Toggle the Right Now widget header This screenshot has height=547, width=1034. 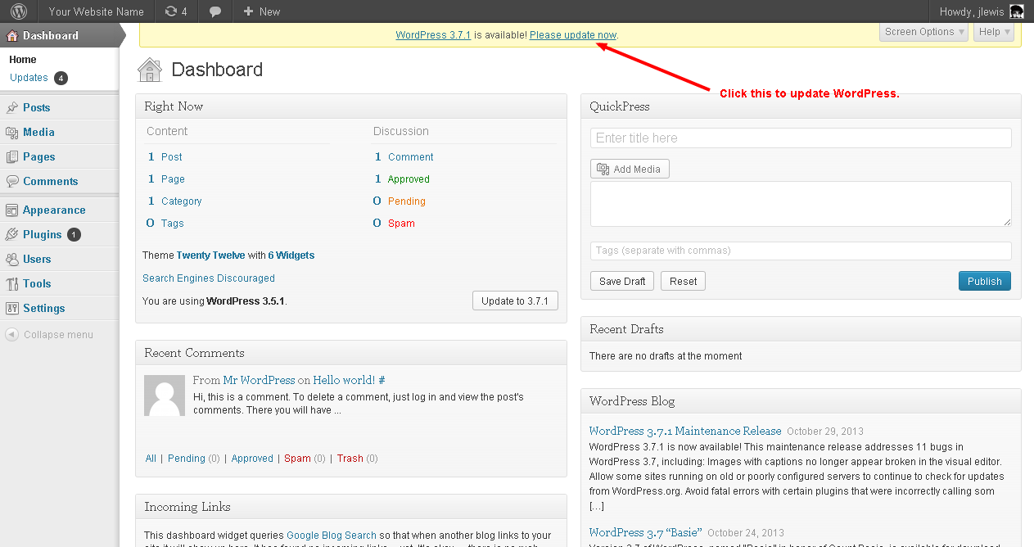351,106
